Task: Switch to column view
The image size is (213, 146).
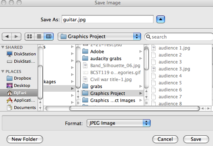Action: [x=48, y=37]
